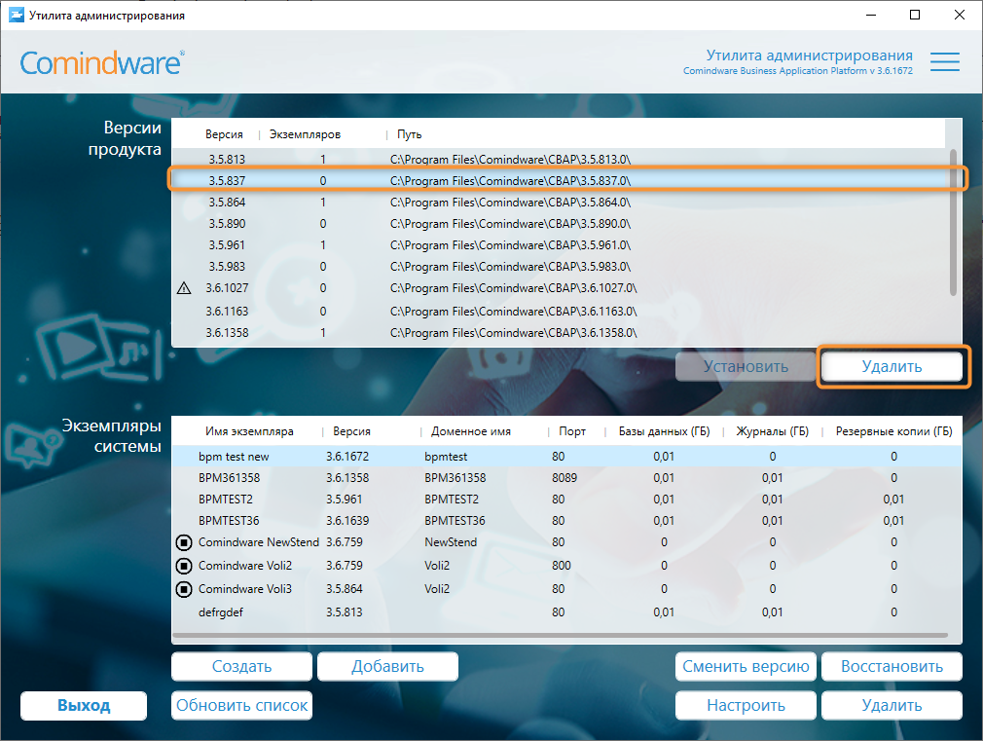Click the Comindware Business Application Platform version text
The width and height of the screenshot is (983, 741).
[797, 71]
